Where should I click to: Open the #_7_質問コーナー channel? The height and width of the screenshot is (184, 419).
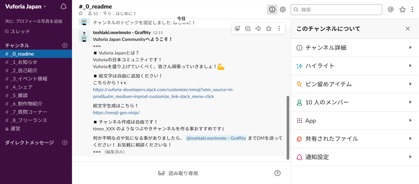tap(36, 112)
